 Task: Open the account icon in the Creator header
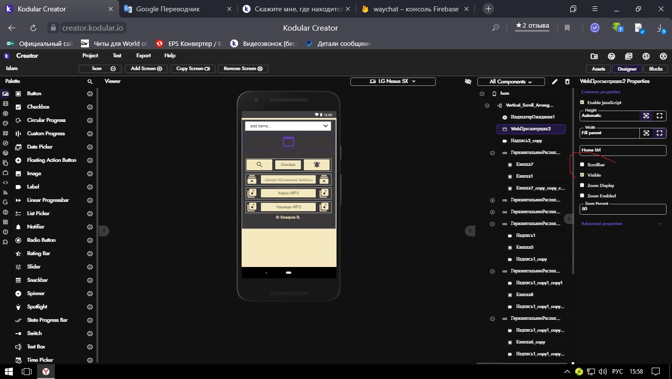coord(663,56)
